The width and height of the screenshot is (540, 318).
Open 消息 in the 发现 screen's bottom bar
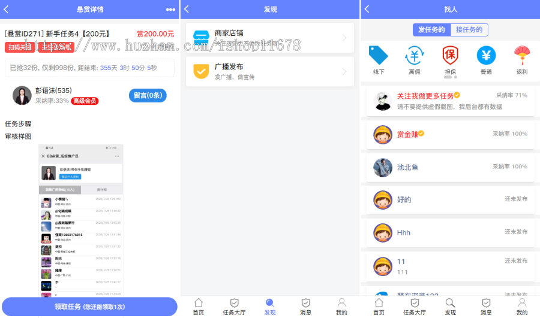click(305, 307)
